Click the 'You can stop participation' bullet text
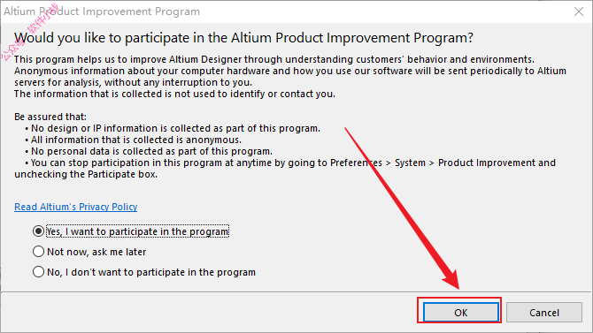593x333 pixels. [x=285, y=169]
